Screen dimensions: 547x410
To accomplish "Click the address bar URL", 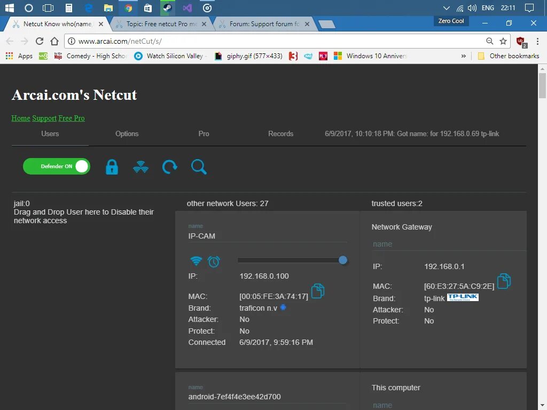I will click(x=120, y=41).
